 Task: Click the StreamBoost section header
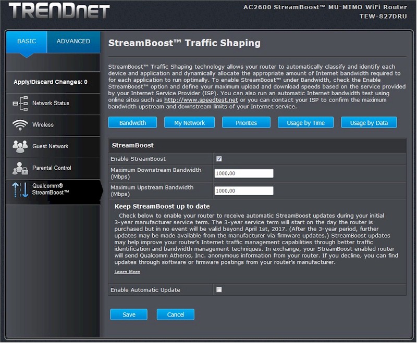[257, 145]
